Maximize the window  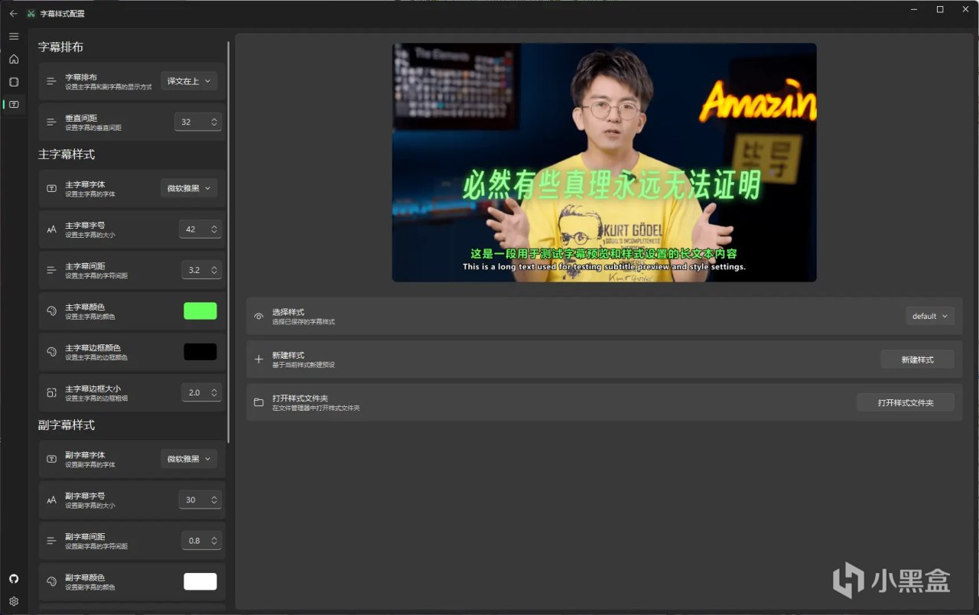940,9
